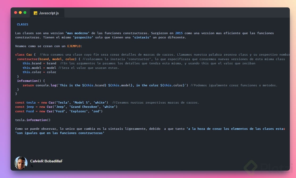Click the comment '//Creamos nustras respectivas marcas de carros.'

pyautogui.click(x=156, y=103)
